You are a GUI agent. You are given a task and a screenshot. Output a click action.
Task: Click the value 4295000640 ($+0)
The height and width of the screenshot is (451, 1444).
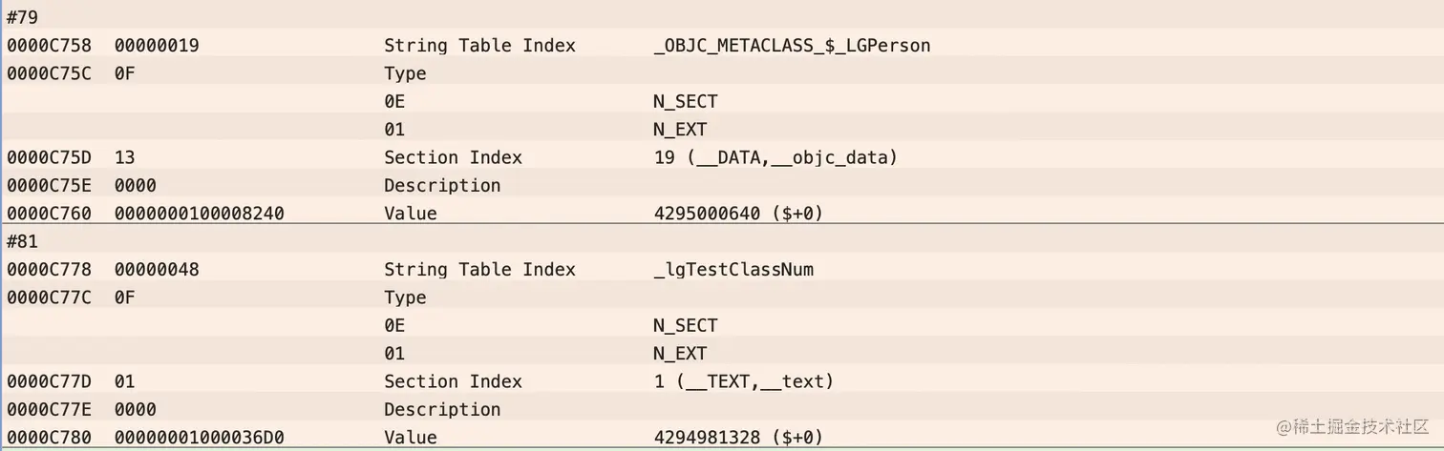[x=737, y=214]
